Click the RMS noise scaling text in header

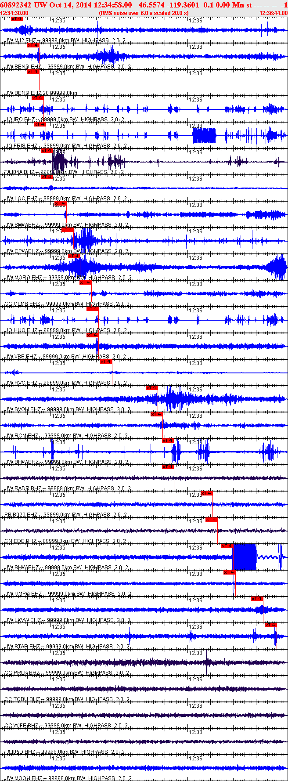(x=144, y=13)
